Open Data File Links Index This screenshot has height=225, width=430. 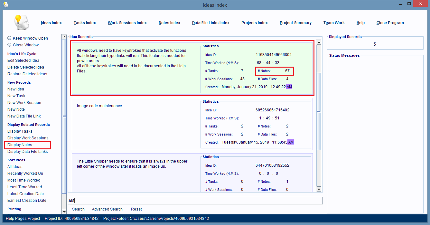(211, 23)
